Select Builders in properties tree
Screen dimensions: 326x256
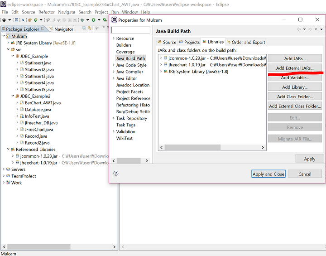pos(124,45)
